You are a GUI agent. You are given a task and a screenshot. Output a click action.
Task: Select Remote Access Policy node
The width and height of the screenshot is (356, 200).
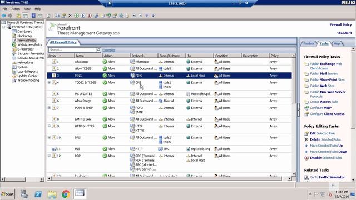point(31,58)
